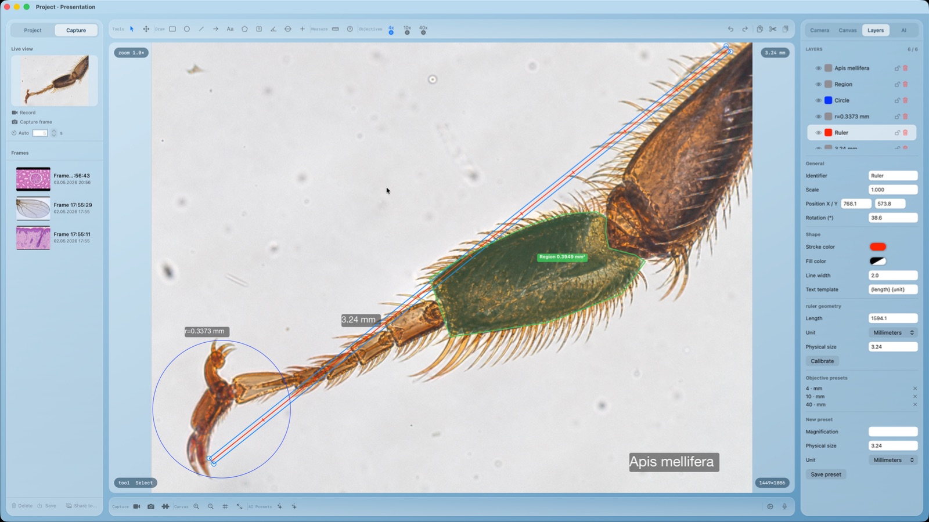Image resolution: width=929 pixels, height=522 pixels.
Task: Switch to the Project tab
Action: tap(33, 30)
